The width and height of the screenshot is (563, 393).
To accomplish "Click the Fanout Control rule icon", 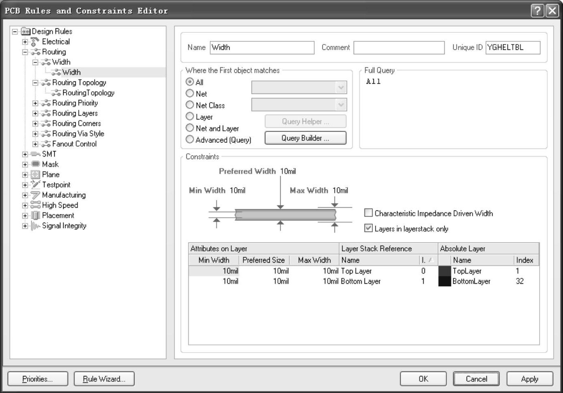I will pyautogui.click(x=46, y=144).
